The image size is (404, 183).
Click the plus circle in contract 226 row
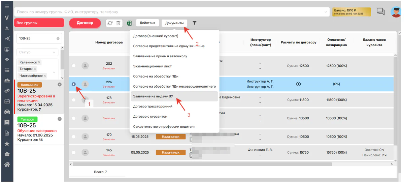pyautogui.click(x=298, y=84)
